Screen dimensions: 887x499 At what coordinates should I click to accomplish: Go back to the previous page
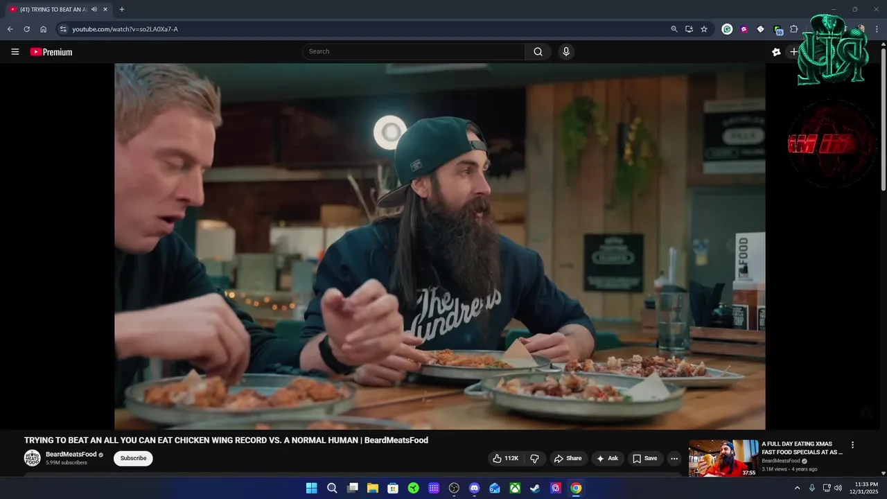click(10, 29)
